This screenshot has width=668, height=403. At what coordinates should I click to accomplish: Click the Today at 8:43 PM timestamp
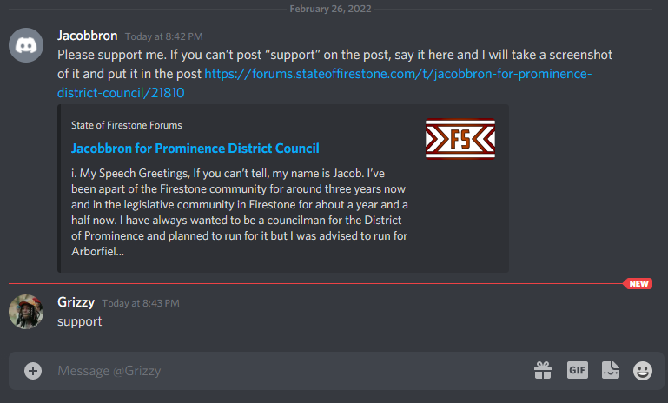click(x=141, y=303)
